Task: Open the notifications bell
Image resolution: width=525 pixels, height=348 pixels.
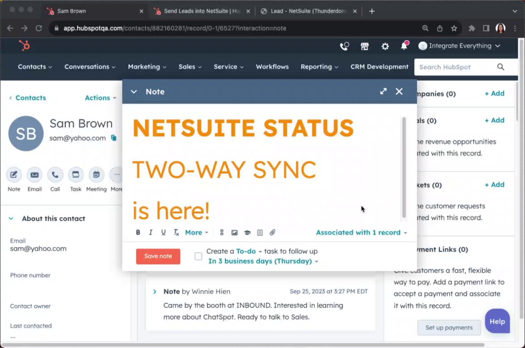Action: click(404, 46)
